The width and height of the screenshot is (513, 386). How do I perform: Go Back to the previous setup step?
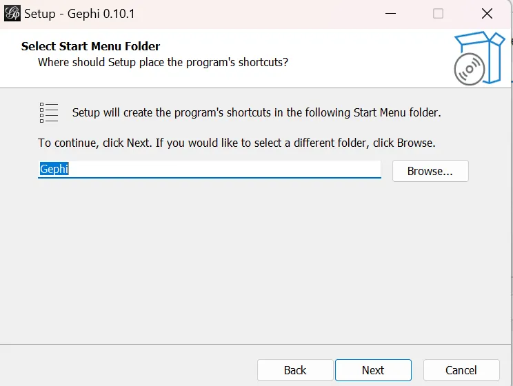pyautogui.click(x=295, y=370)
